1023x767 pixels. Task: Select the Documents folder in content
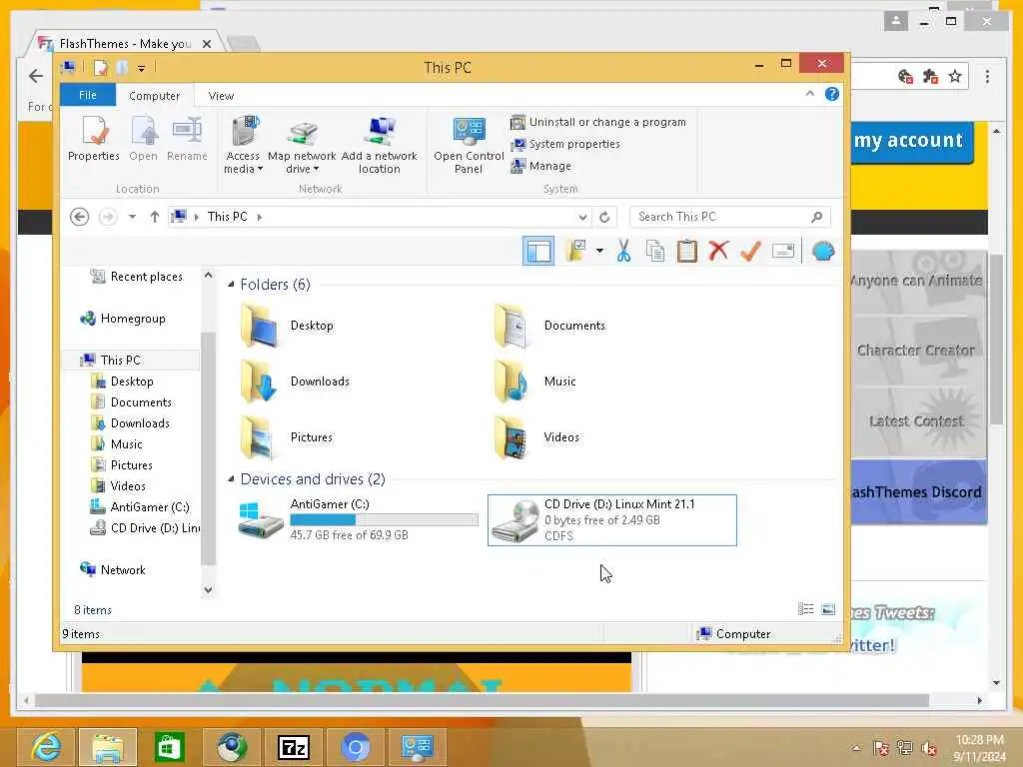pyautogui.click(x=549, y=326)
